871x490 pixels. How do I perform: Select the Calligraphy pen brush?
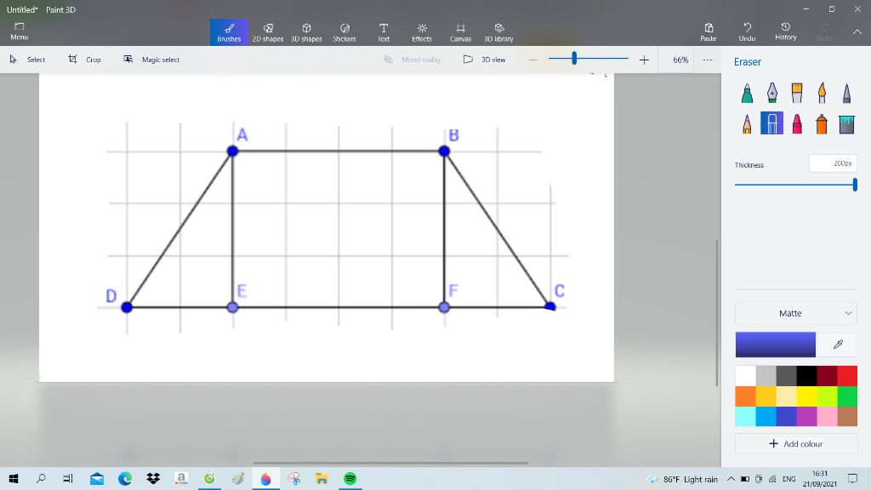[x=772, y=93]
